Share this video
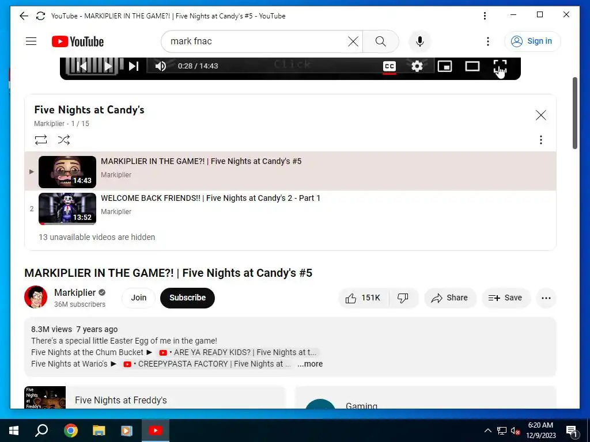The image size is (590, 442). 450,298
